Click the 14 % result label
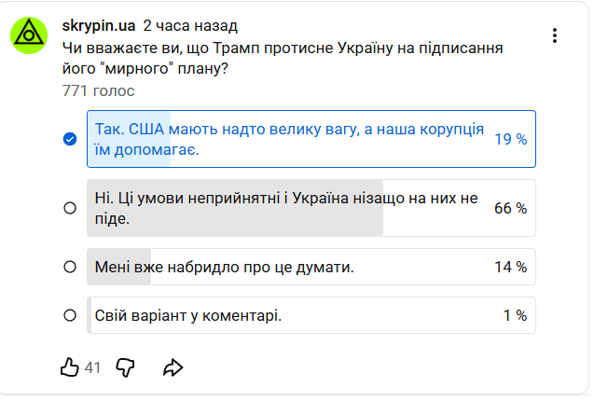 pos(510,267)
